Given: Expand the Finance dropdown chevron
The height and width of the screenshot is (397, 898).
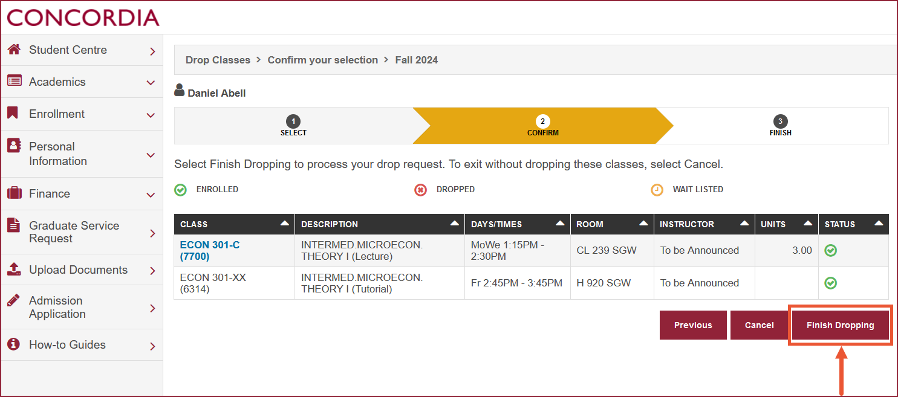Looking at the screenshot, I should tap(151, 195).
